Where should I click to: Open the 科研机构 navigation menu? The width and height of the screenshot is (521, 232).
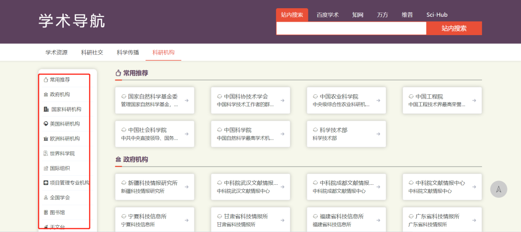164,52
